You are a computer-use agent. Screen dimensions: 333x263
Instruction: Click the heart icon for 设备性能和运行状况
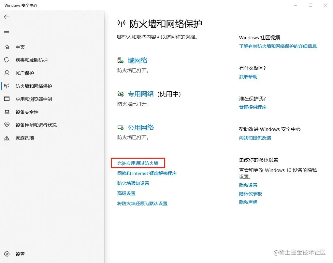click(7, 125)
